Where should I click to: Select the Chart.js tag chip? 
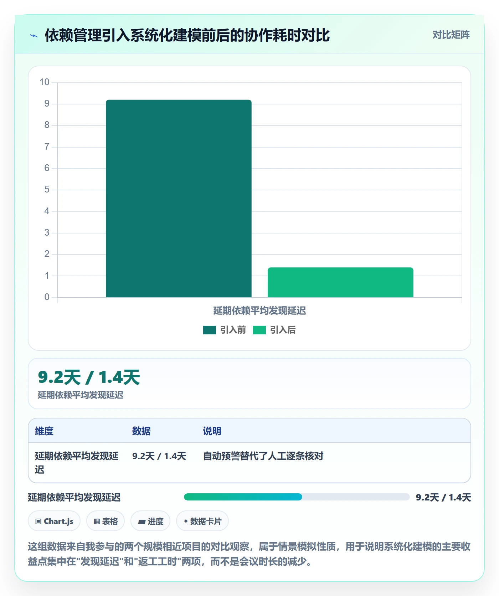point(54,521)
